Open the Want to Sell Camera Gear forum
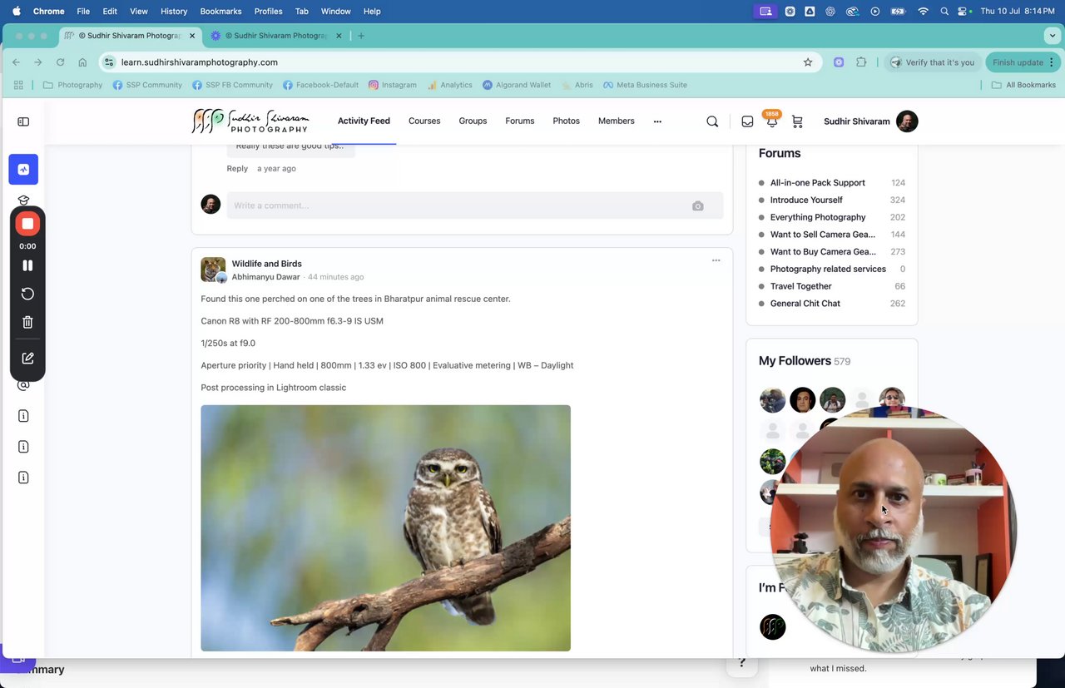 (x=823, y=235)
